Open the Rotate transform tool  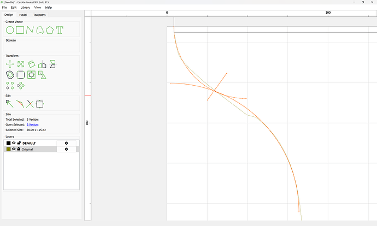(x=32, y=64)
